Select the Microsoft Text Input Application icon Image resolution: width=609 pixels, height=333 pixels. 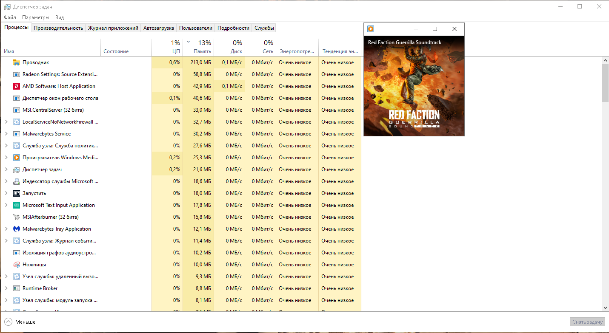[x=17, y=205]
